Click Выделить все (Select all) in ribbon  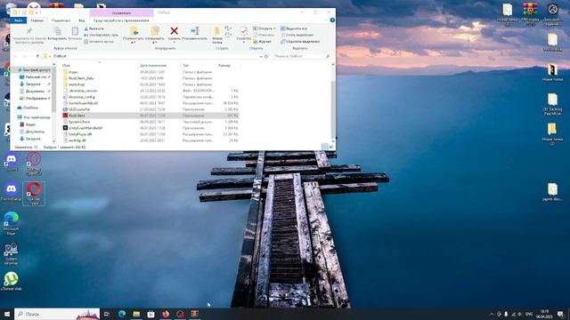pos(294,28)
